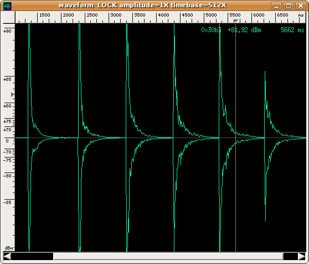Screen dimensions: 309x264
Task: Click the 0x30b3 sample value readout
Action: click(211, 30)
